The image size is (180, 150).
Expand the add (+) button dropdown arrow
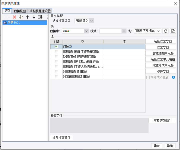9,17
